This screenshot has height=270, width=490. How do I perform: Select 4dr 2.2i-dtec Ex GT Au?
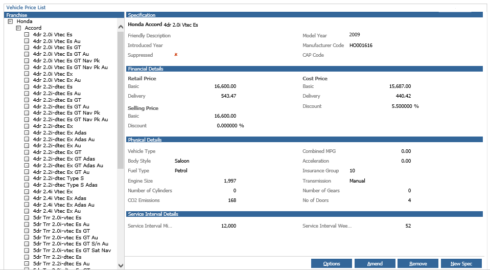pos(61,172)
